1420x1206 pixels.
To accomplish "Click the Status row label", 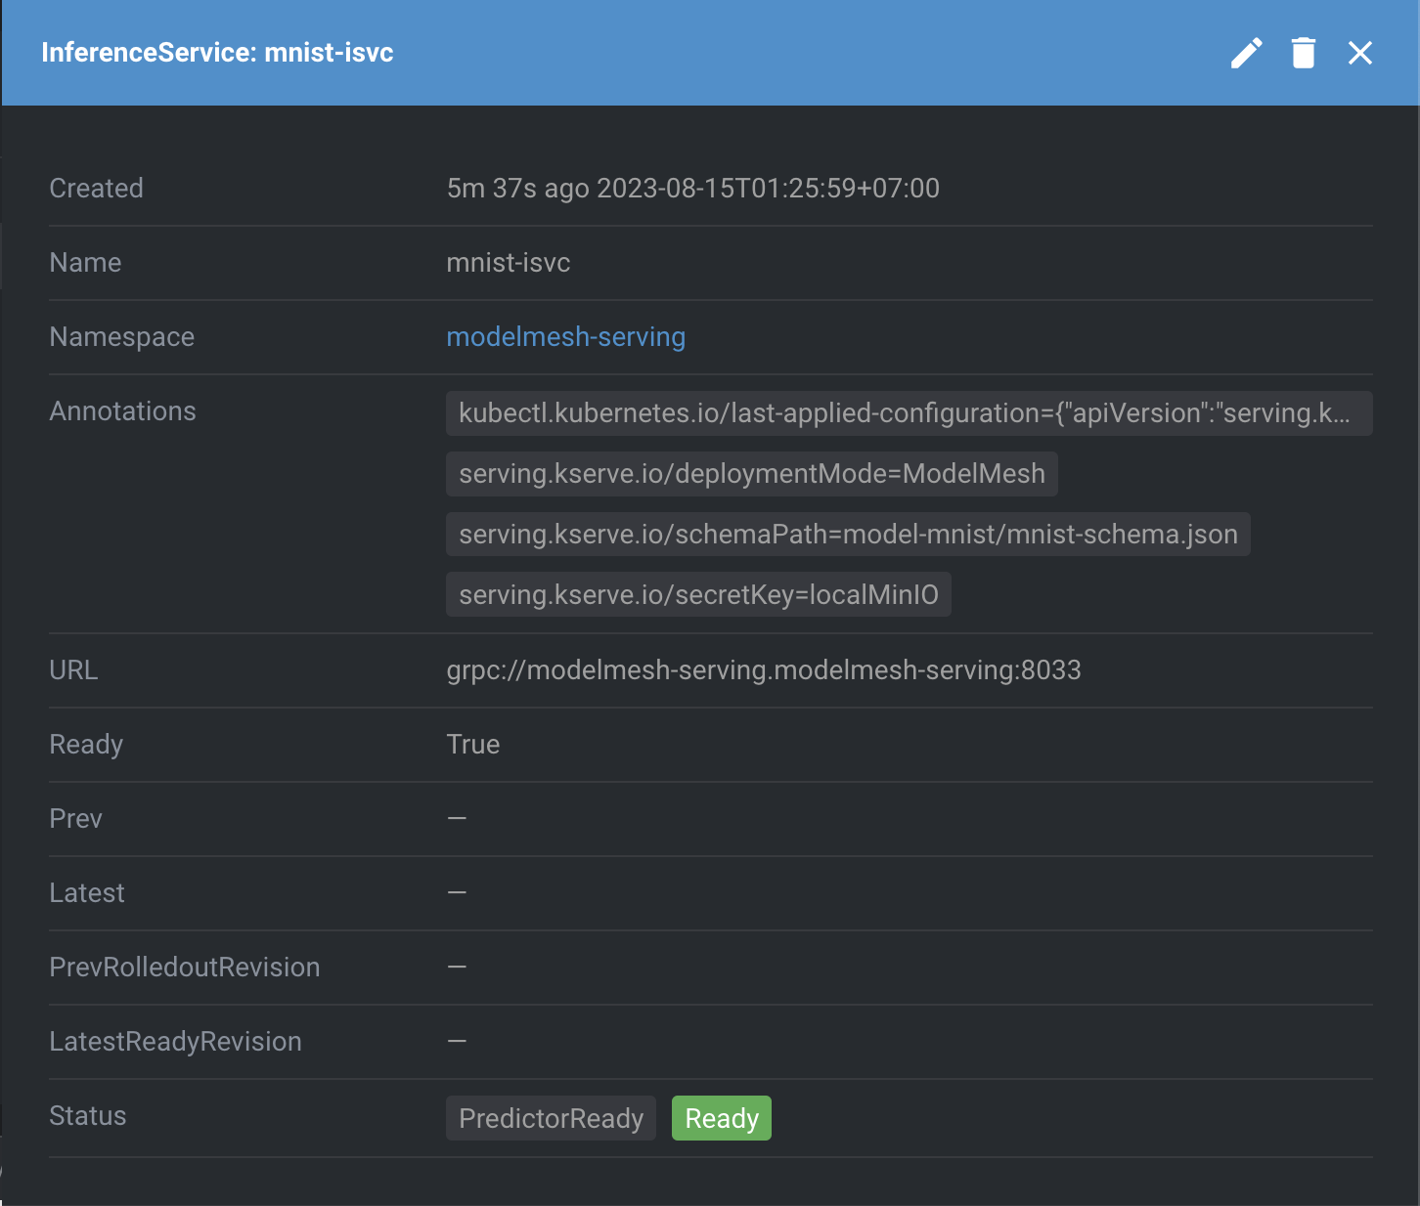I will click(87, 1115).
